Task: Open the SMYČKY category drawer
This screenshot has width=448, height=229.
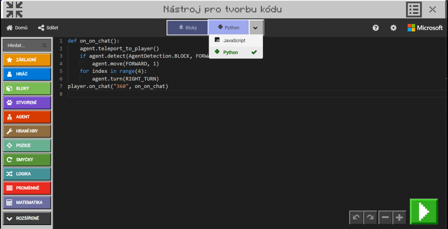Action: (x=27, y=160)
